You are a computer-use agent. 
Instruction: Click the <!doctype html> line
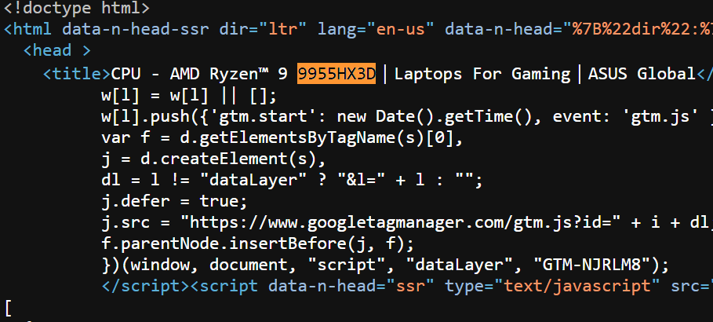pyautogui.click(x=76, y=7)
